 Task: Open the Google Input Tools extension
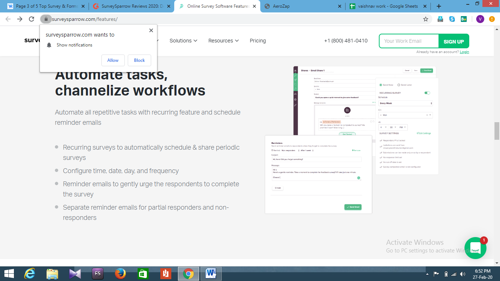(x=440, y=19)
